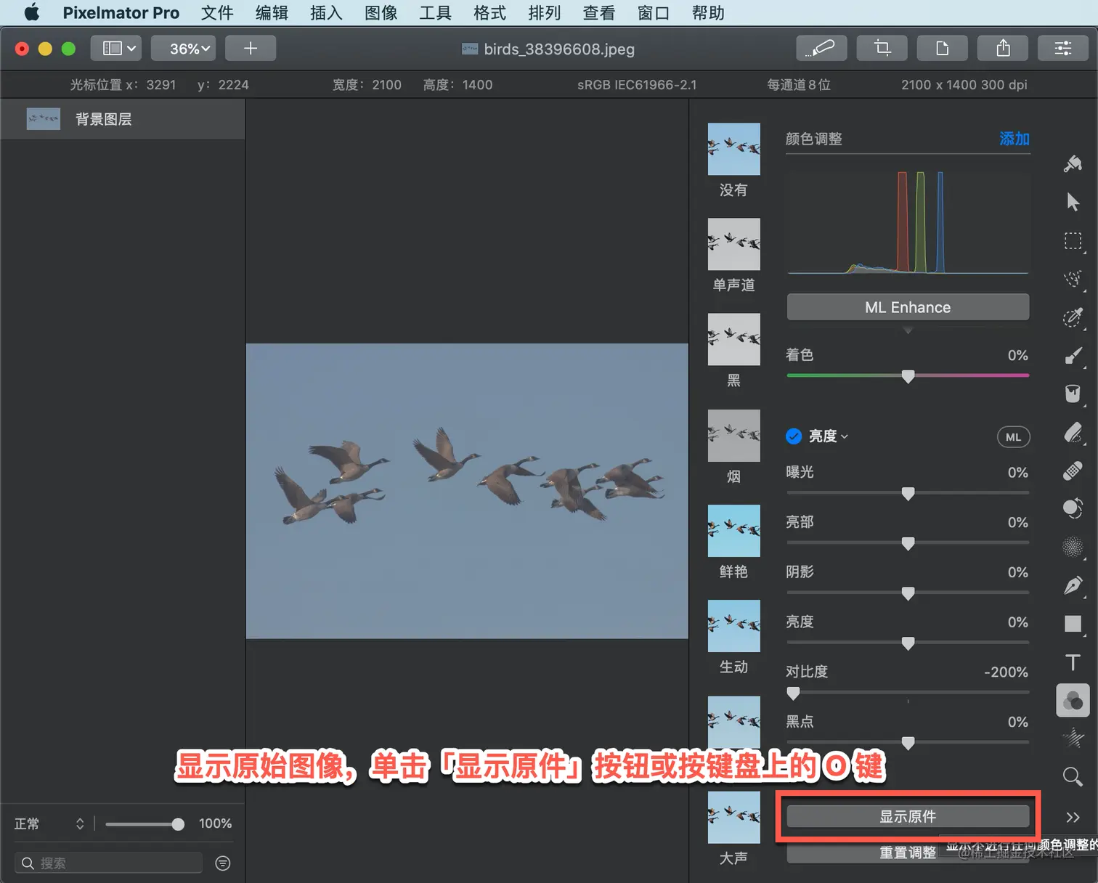Viewport: 1098px width, 883px height.
Task: Click the Crop icon in top toolbar
Action: click(x=882, y=49)
